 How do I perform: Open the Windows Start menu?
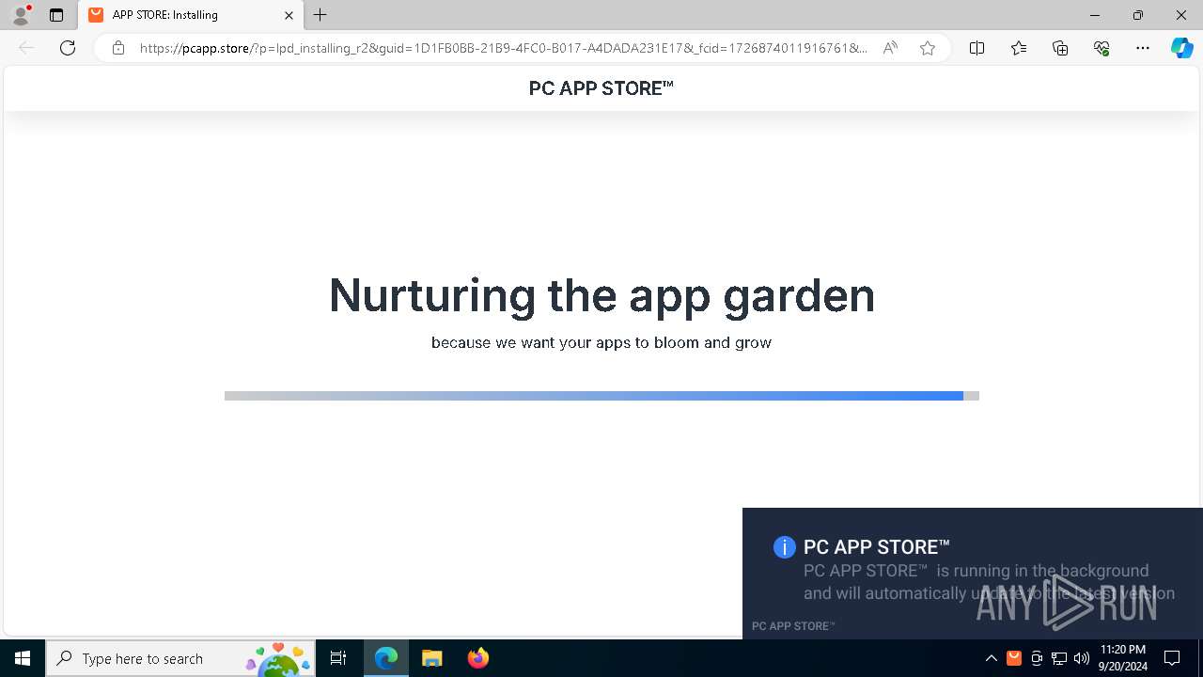click(23, 658)
